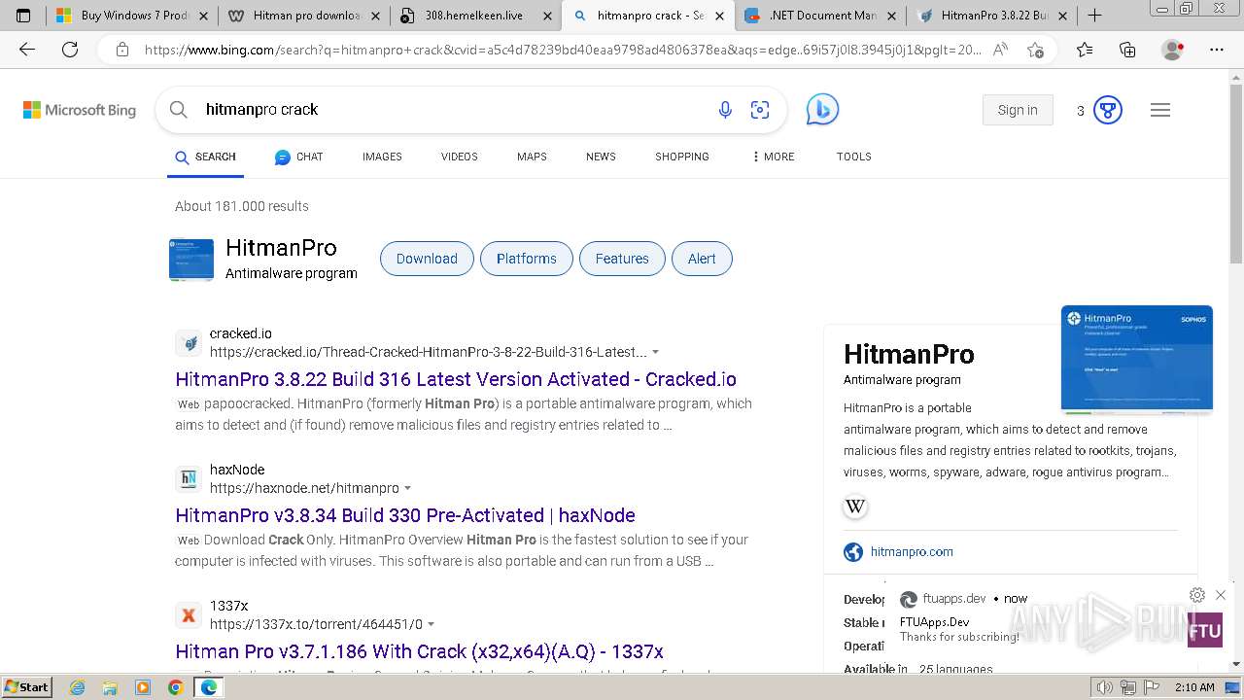This screenshot has height=700, width=1244.
Task: Open HitmanPro v3.8.34 haxNode result link
Action: [x=405, y=515]
